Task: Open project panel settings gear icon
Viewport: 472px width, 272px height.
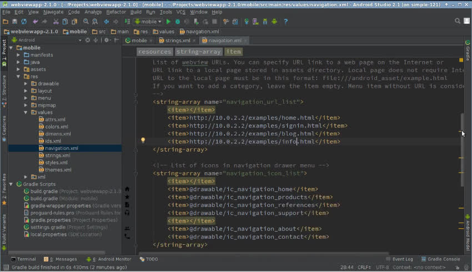Action: click(x=106, y=40)
